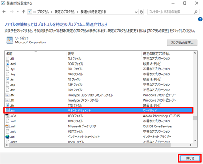Select the .tsp file icon

tap(8, 84)
